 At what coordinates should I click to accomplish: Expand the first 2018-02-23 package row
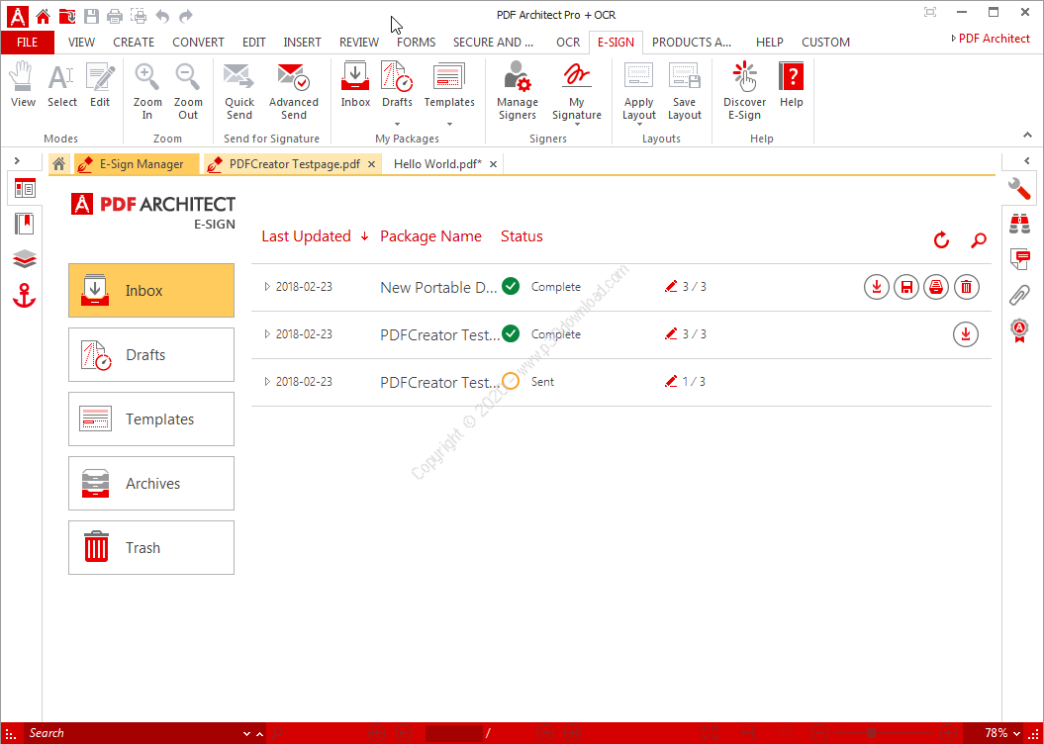267,287
